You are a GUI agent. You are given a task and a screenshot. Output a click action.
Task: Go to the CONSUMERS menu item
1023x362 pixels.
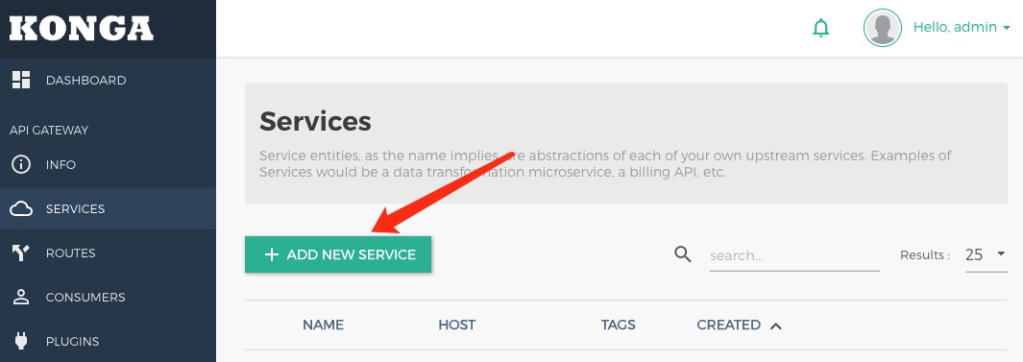click(85, 297)
